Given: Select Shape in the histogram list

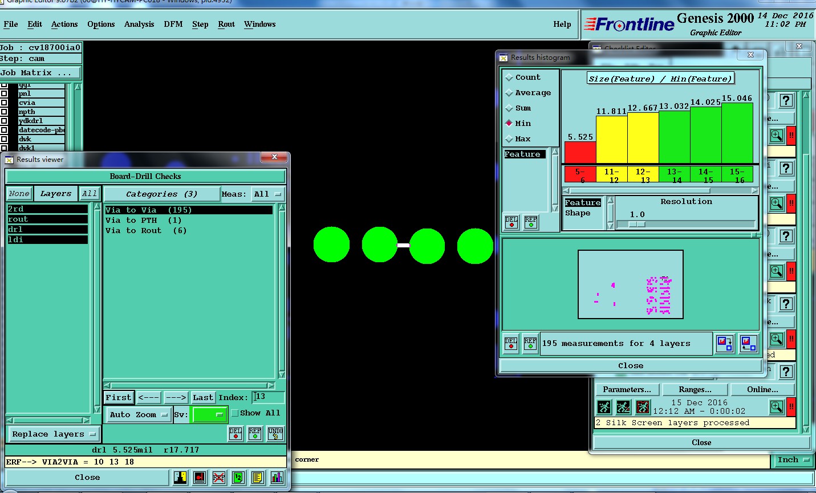Looking at the screenshot, I should [x=578, y=213].
